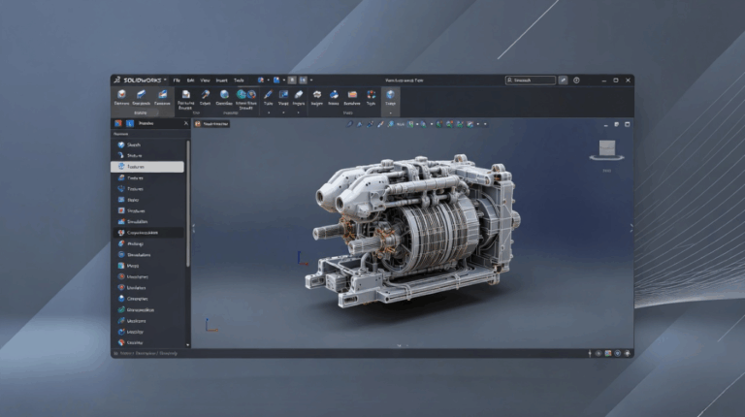Open the File menu

177,80
